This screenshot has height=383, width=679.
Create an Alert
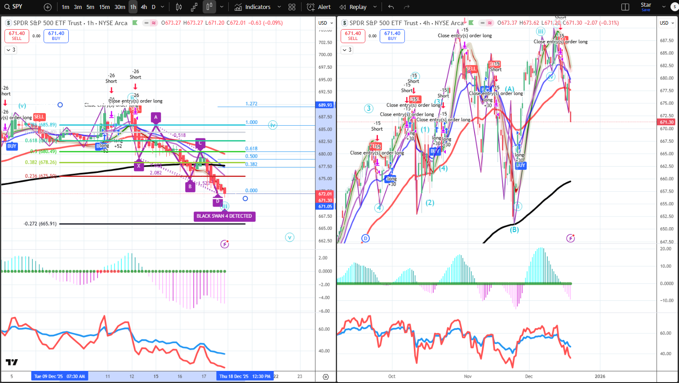tap(319, 7)
